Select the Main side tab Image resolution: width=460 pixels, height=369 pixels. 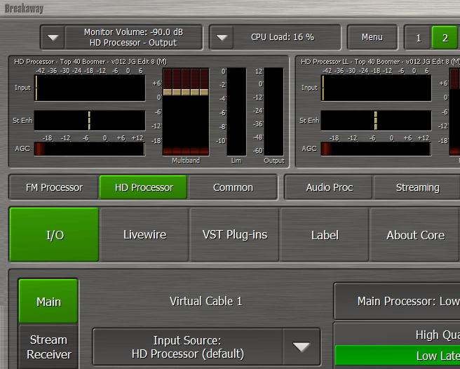point(48,301)
